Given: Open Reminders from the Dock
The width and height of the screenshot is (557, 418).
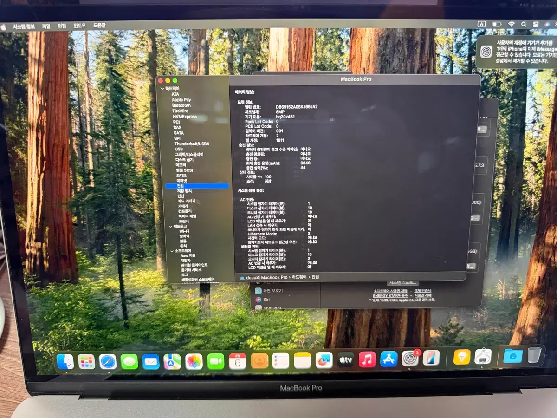Looking at the screenshot, I should coord(281,360).
